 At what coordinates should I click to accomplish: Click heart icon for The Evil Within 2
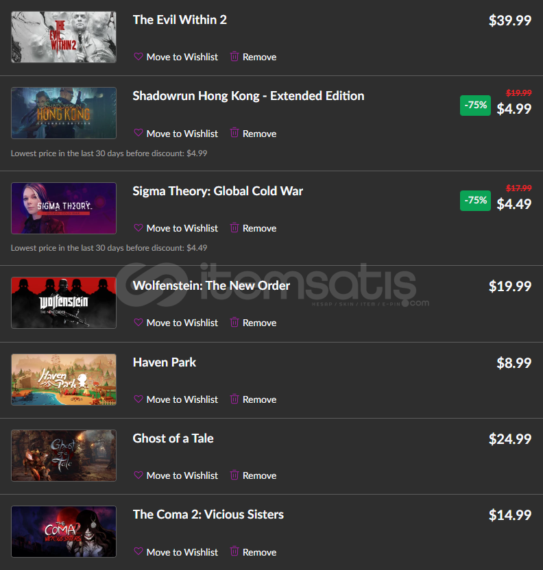pos(138,57)
